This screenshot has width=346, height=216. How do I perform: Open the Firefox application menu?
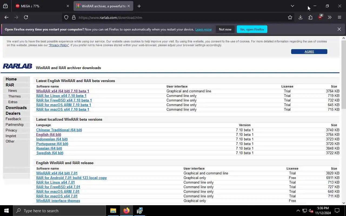[x=340, y=18]
